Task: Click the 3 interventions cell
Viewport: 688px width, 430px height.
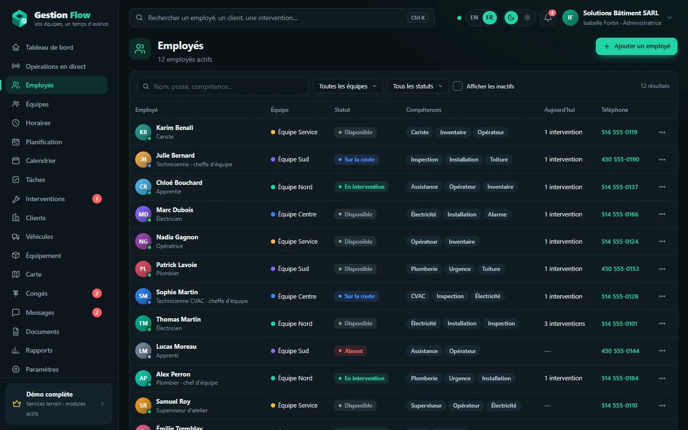Action: point(564,323)
